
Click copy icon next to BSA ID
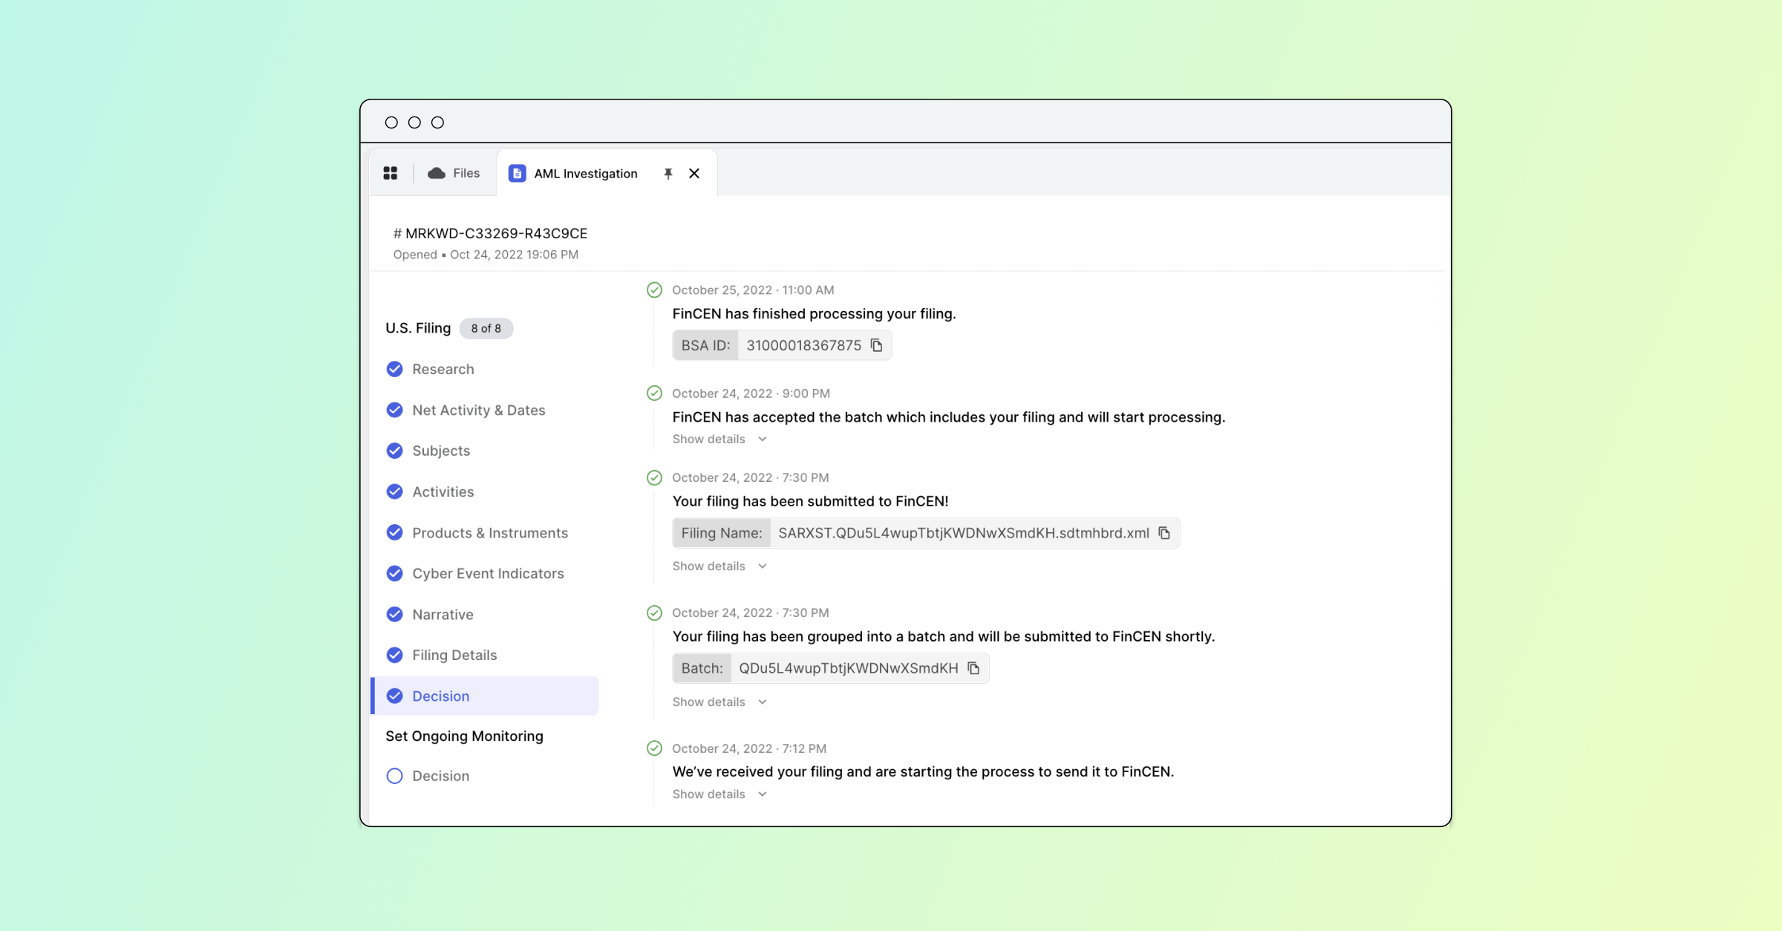point(877,344)
